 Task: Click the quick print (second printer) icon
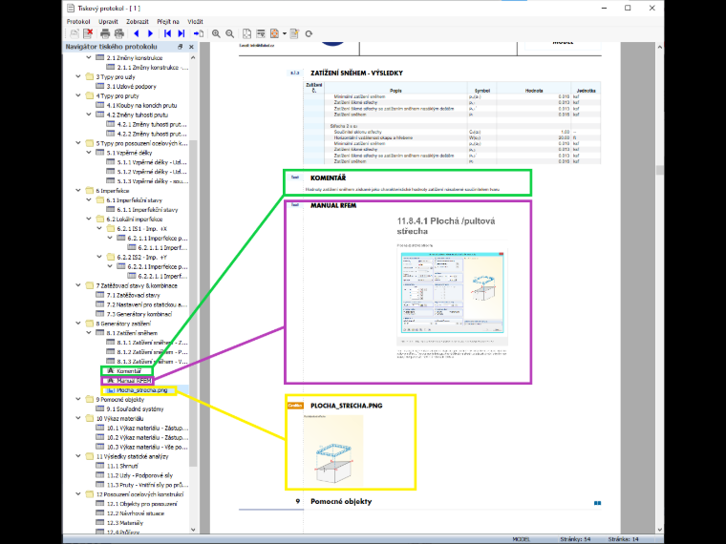pos(119,33)
